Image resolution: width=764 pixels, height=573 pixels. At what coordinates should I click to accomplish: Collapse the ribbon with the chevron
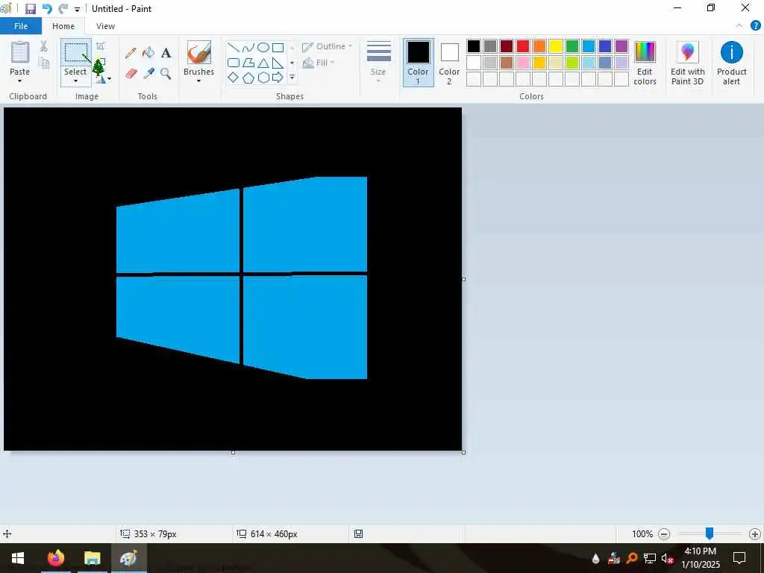point(739,26)
